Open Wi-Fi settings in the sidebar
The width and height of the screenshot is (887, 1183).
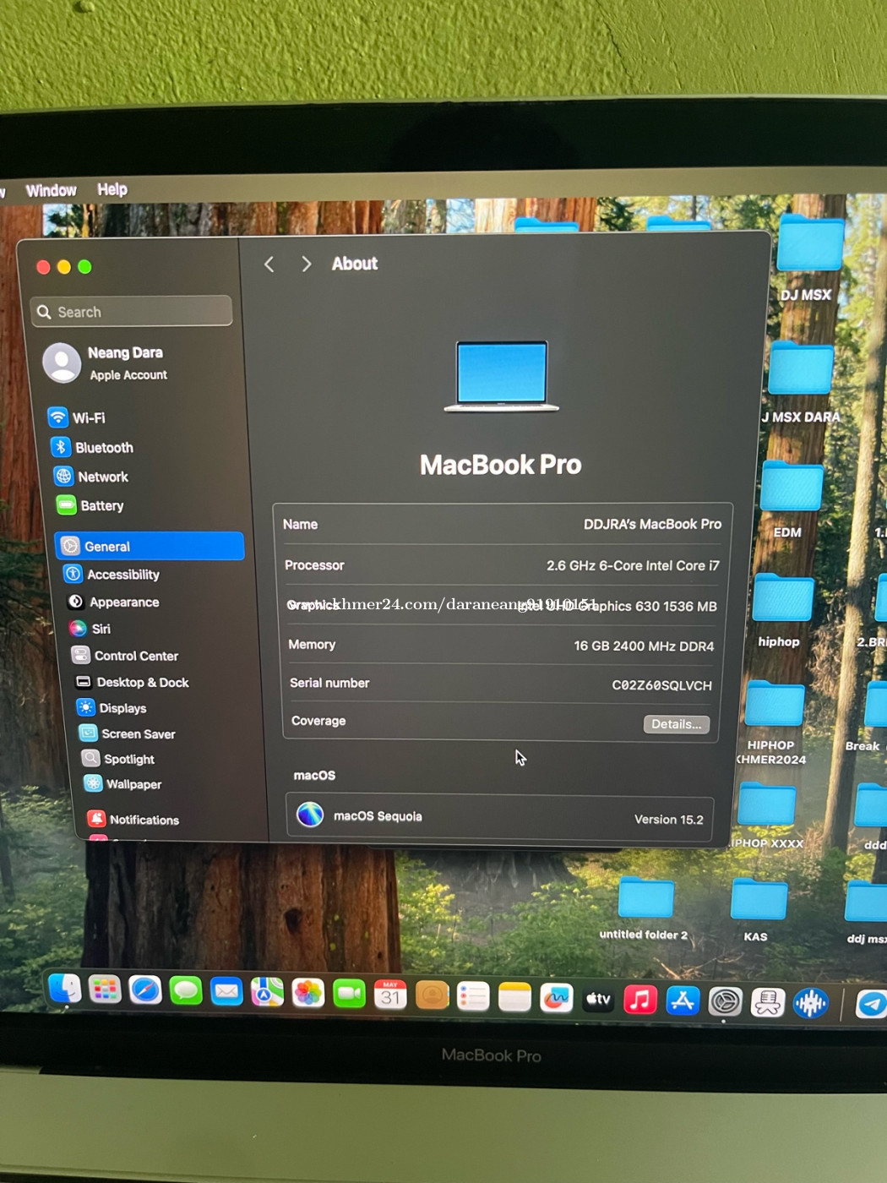[x=77, y=417]
